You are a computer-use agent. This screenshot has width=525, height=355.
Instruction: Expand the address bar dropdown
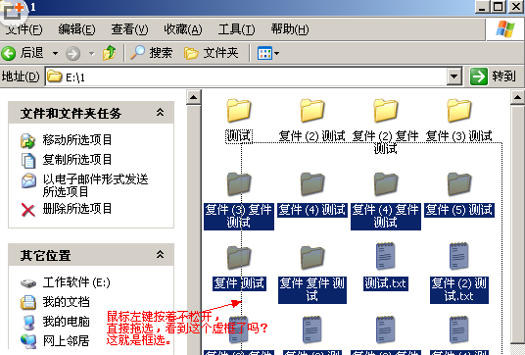point(454,76)
